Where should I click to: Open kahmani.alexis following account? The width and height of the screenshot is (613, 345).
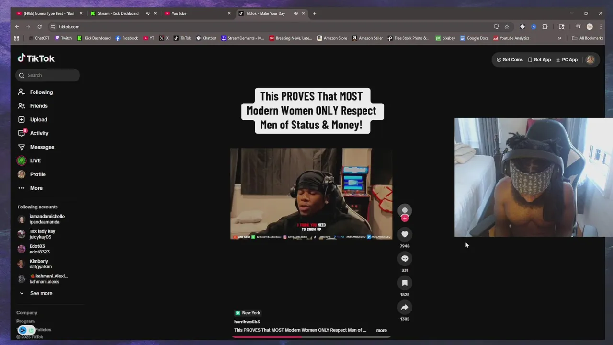pos(43,279)
